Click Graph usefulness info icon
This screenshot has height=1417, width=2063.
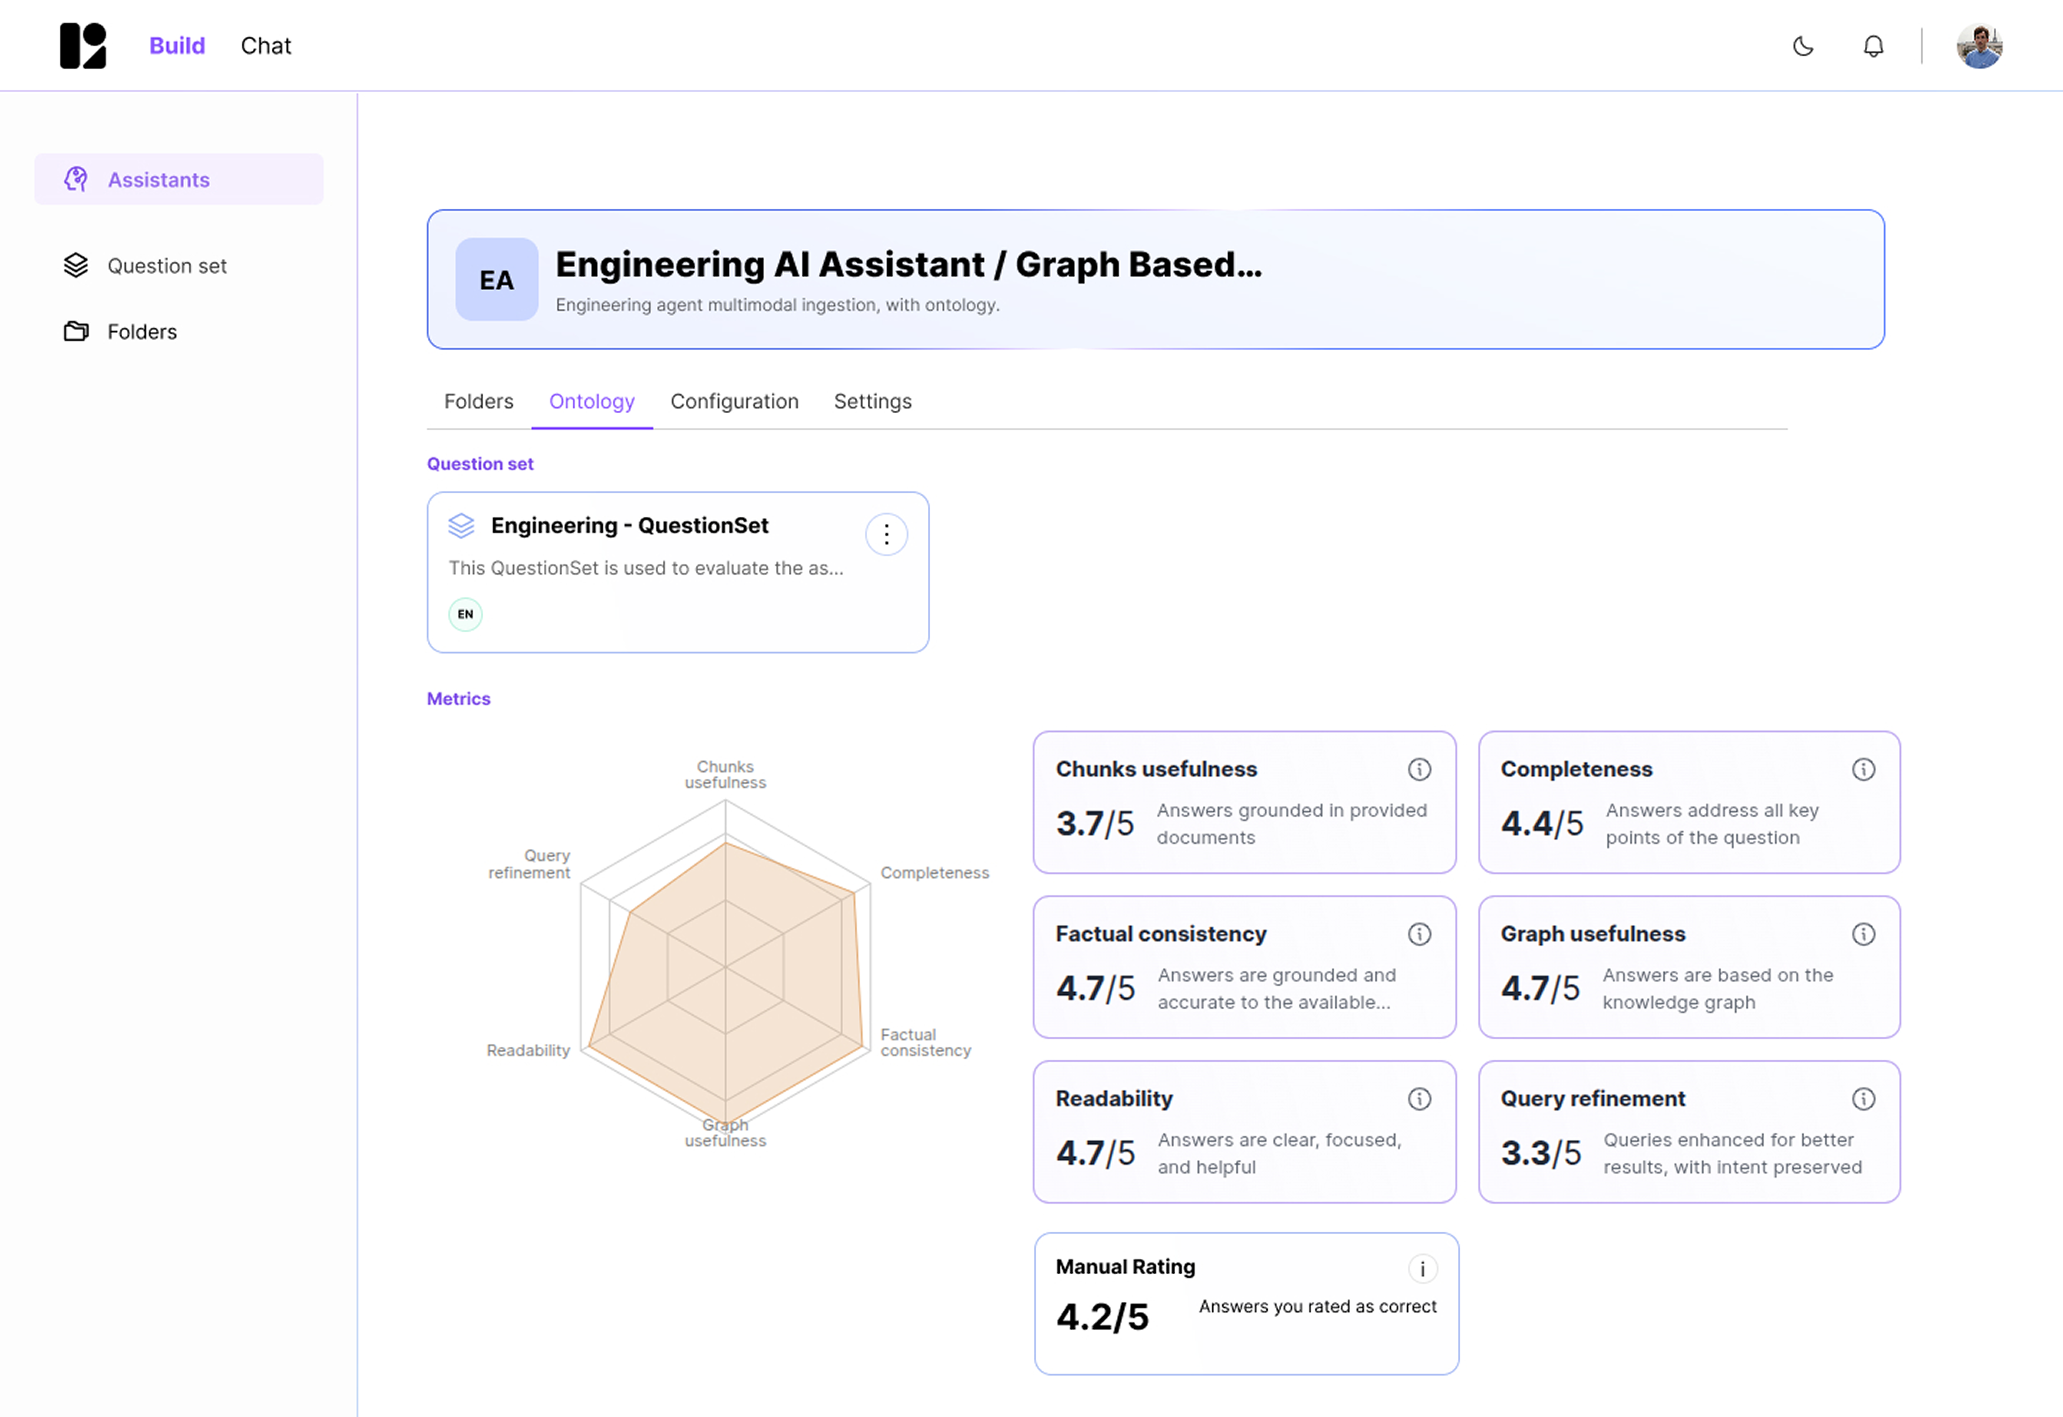pyautogui.click(x=1863, y=934)
